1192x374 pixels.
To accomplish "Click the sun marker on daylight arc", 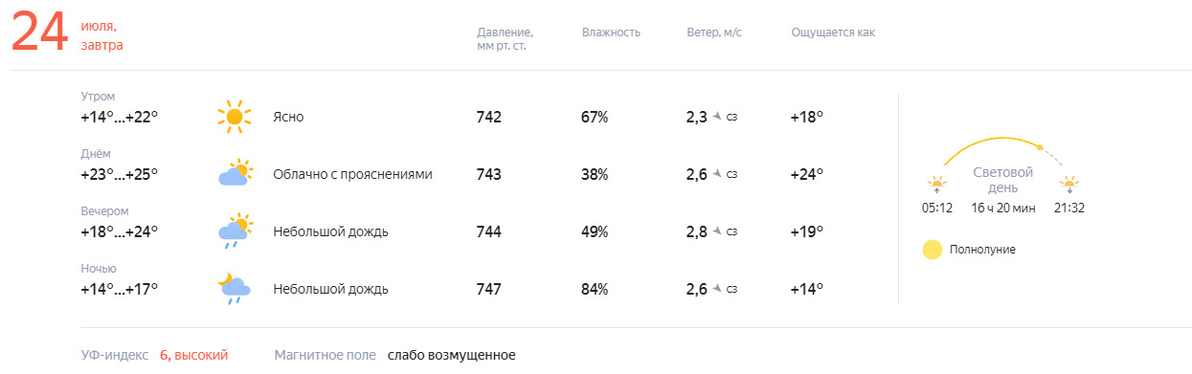I will click(1040, 147).
